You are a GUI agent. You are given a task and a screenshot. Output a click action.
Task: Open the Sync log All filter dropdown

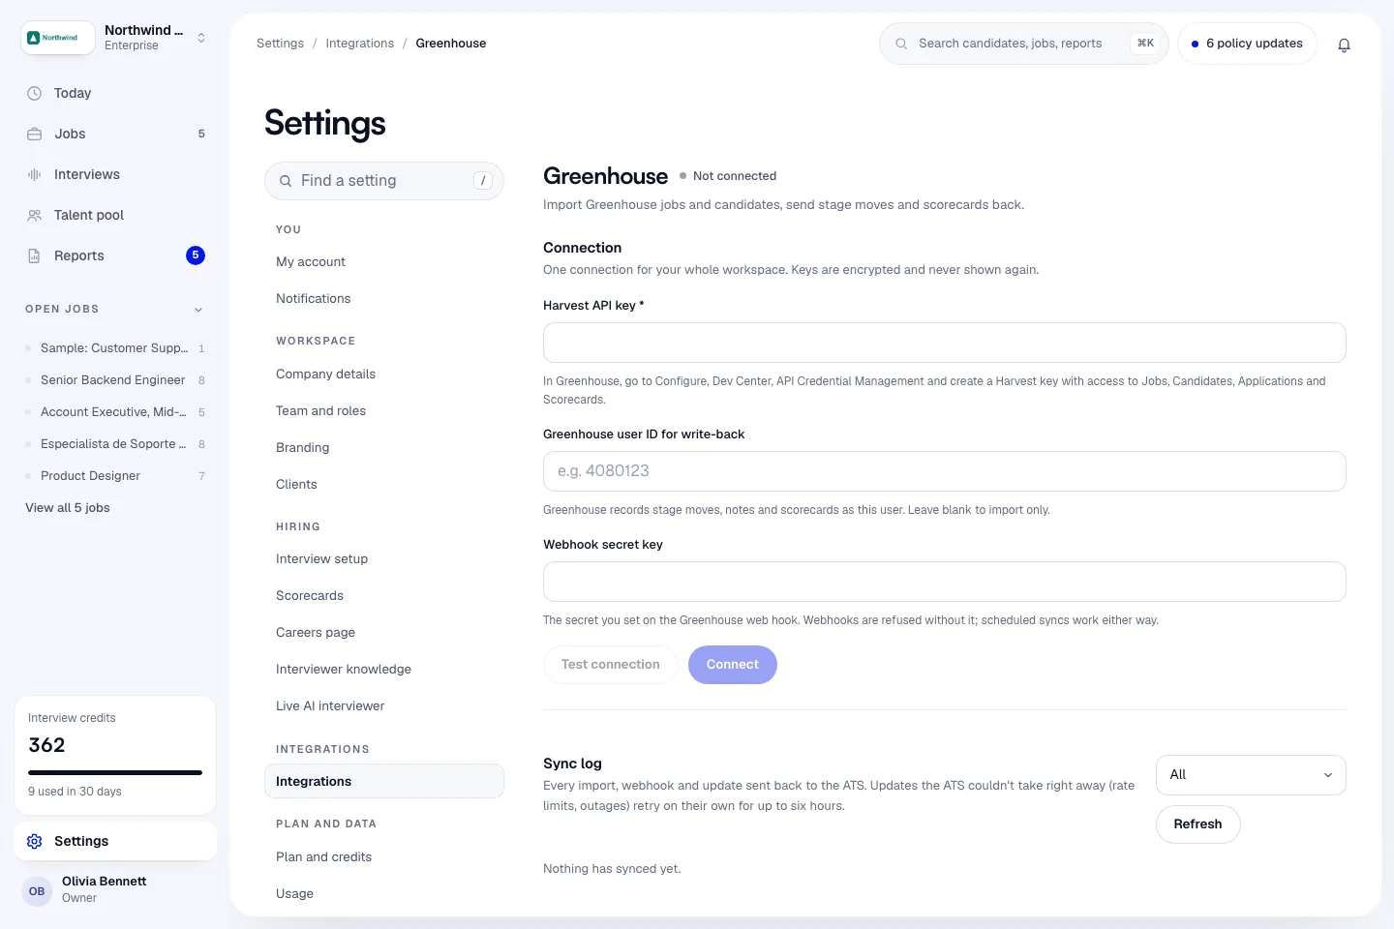click(x=1251, y=775)
